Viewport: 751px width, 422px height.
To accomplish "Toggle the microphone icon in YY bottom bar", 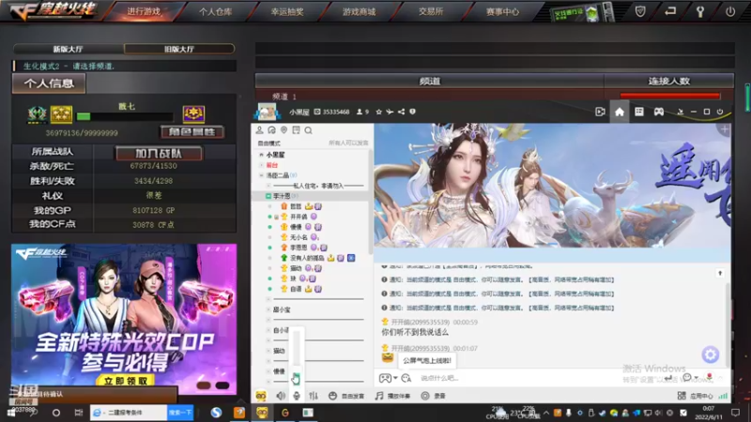I will click(x=297, y=396).
